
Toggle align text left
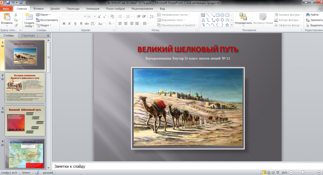point(120,24)
